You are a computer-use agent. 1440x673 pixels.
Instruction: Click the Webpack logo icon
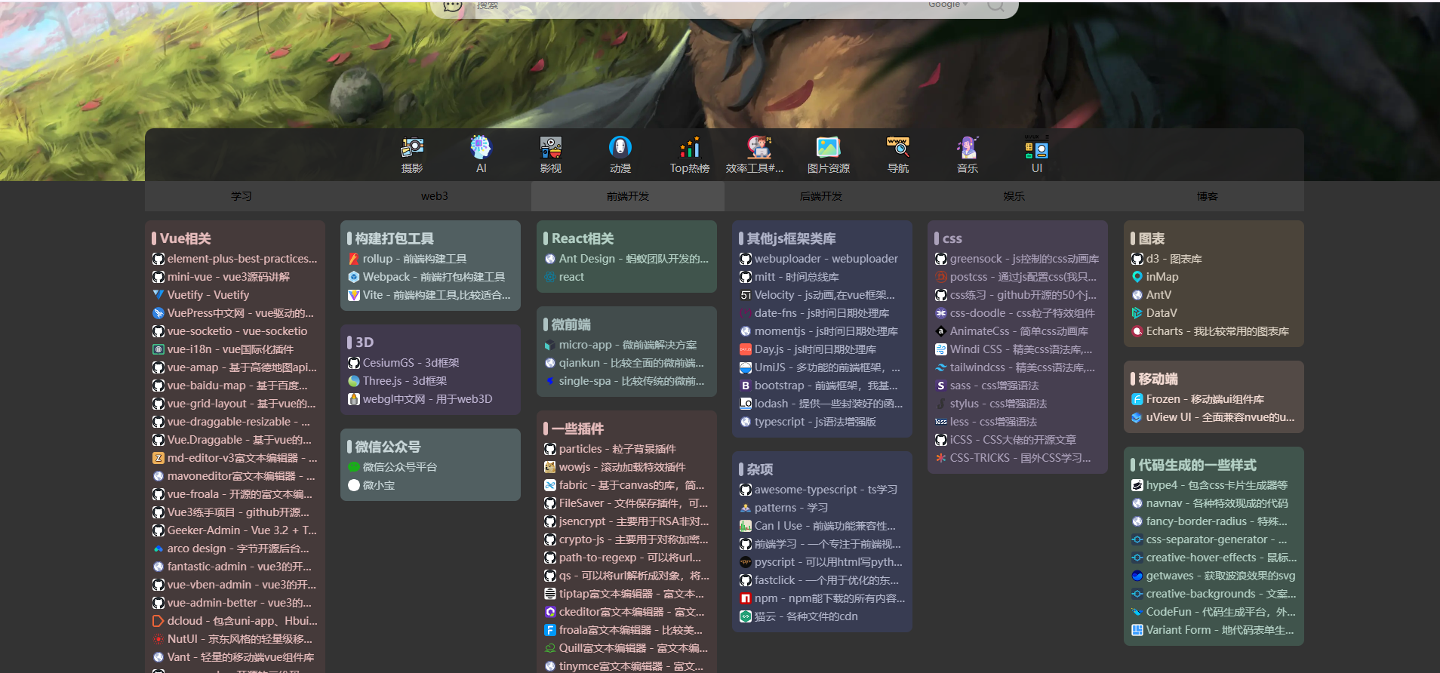point(354,277)
